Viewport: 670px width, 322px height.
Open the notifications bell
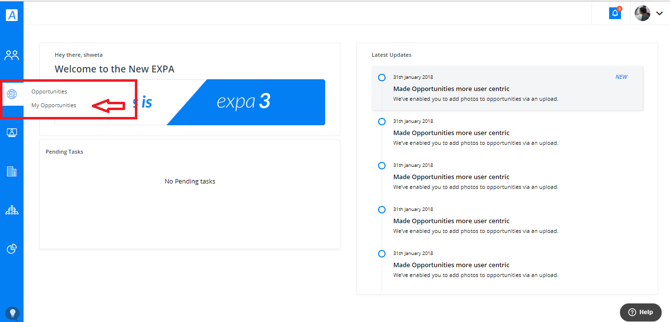point(615,13)
